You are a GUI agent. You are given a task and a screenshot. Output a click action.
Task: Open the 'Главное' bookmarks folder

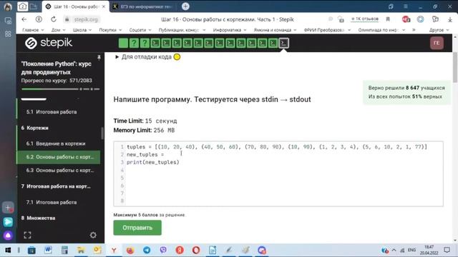point(33,30)
